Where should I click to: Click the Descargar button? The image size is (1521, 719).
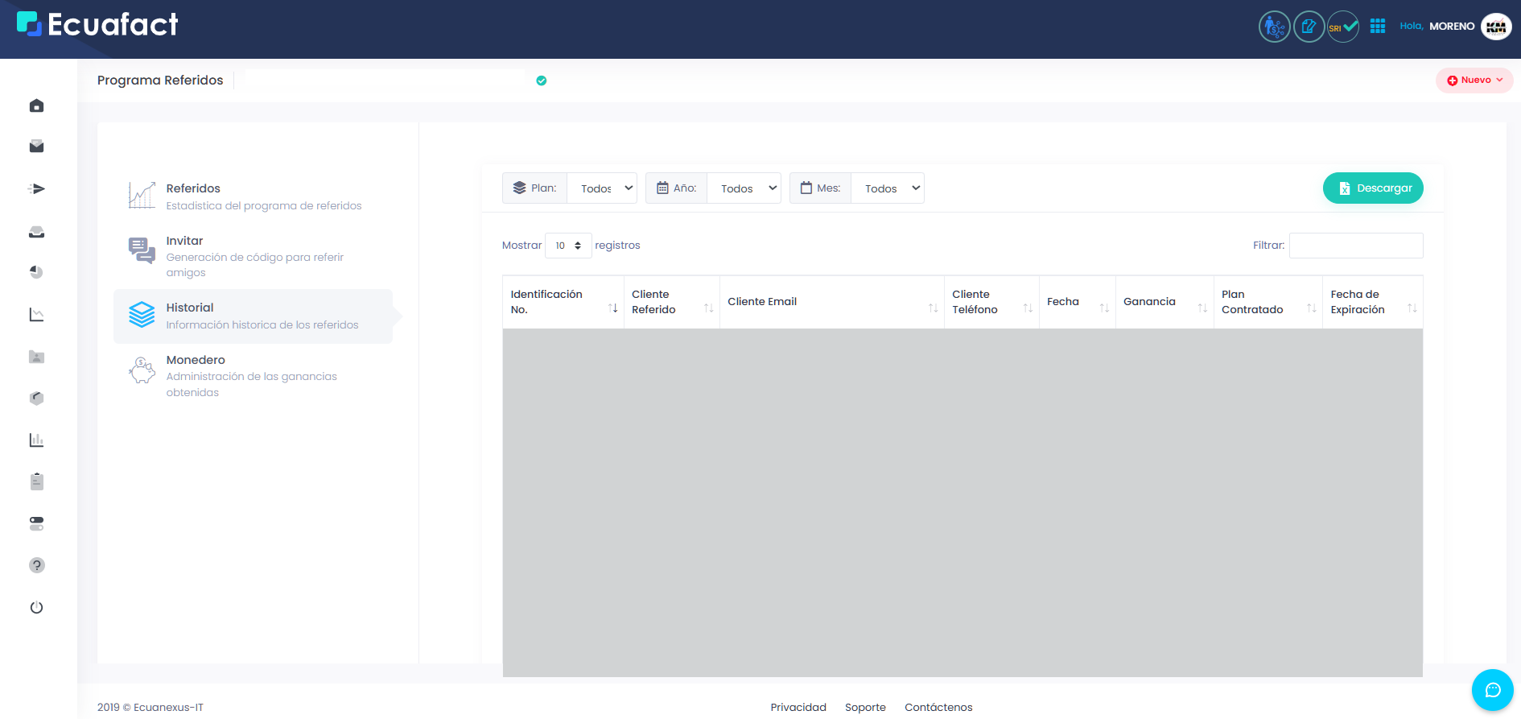pos(1373,188)
